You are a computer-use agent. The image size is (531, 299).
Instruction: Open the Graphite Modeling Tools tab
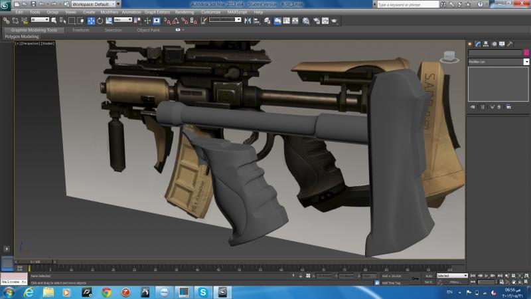pos(34,30)
